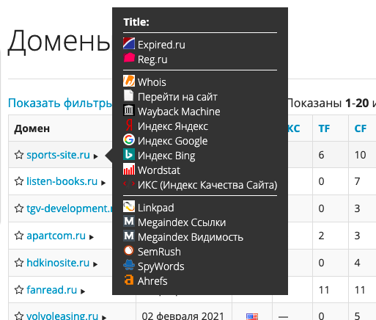Image resolution: width=376 pixels, height=320 pixels.
Task: Click CF value 10 in sports-site.ru row
Action: 360,155
